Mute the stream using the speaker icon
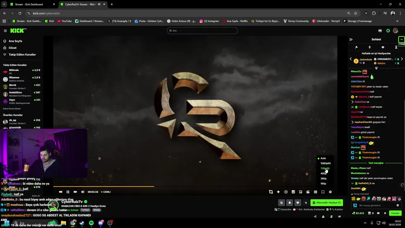This screenshot has width=405, height=228. click(83, 192)
